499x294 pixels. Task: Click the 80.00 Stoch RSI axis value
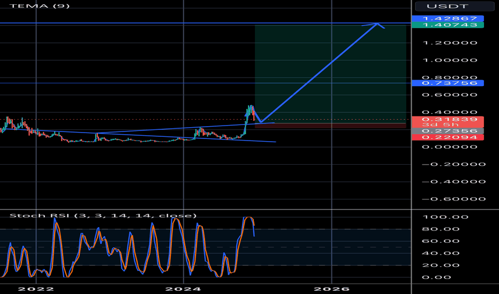point(441,229)
